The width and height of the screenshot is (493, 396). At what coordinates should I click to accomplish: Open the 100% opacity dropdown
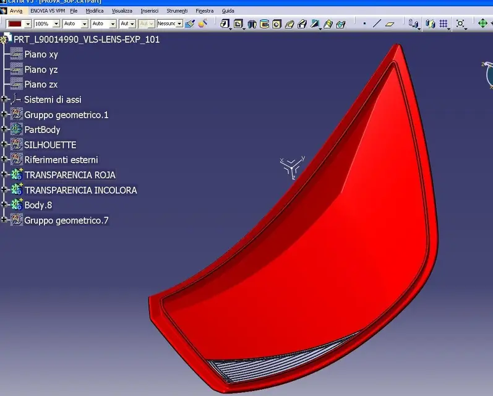tap(56, 24)
